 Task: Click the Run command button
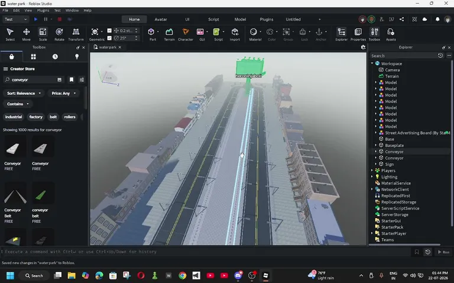click(443, 252)
